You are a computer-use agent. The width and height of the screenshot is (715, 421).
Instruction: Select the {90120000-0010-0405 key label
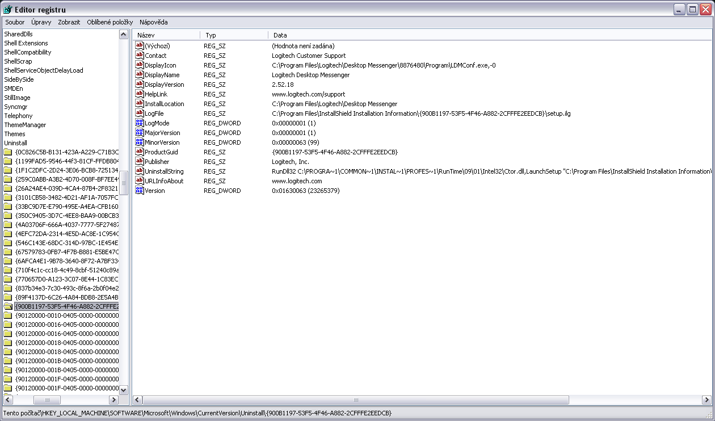(67, 315)
